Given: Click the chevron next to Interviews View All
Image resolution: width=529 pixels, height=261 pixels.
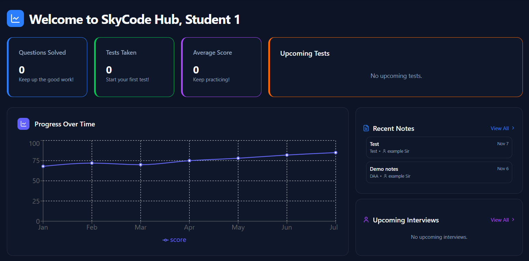Looking at the screenshot, I should pos(513,220).
